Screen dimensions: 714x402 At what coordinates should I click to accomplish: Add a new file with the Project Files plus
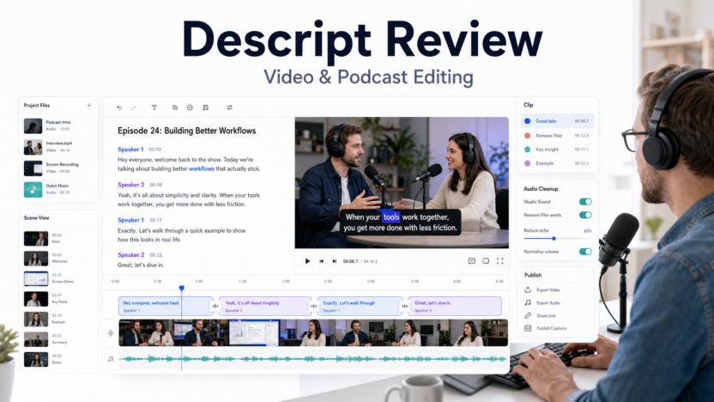[88, 106]
